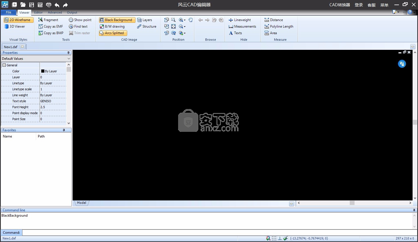Hide Measurements in drawing
The height and width of the screenshot is (242, 418).
point(242,26)
